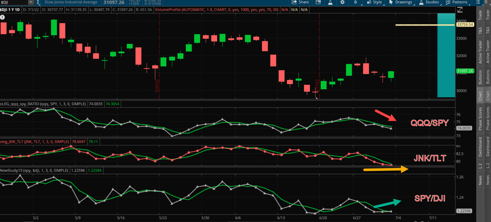Click the VolumeProfile study label
Viewport: 491px width, 222px height.
click(217, 10)
